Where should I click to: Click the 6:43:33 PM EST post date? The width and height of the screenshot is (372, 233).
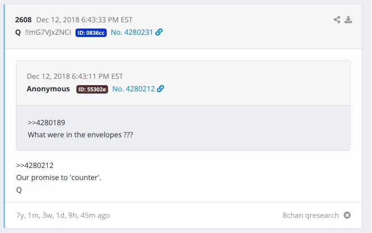[x=84, y=20]
